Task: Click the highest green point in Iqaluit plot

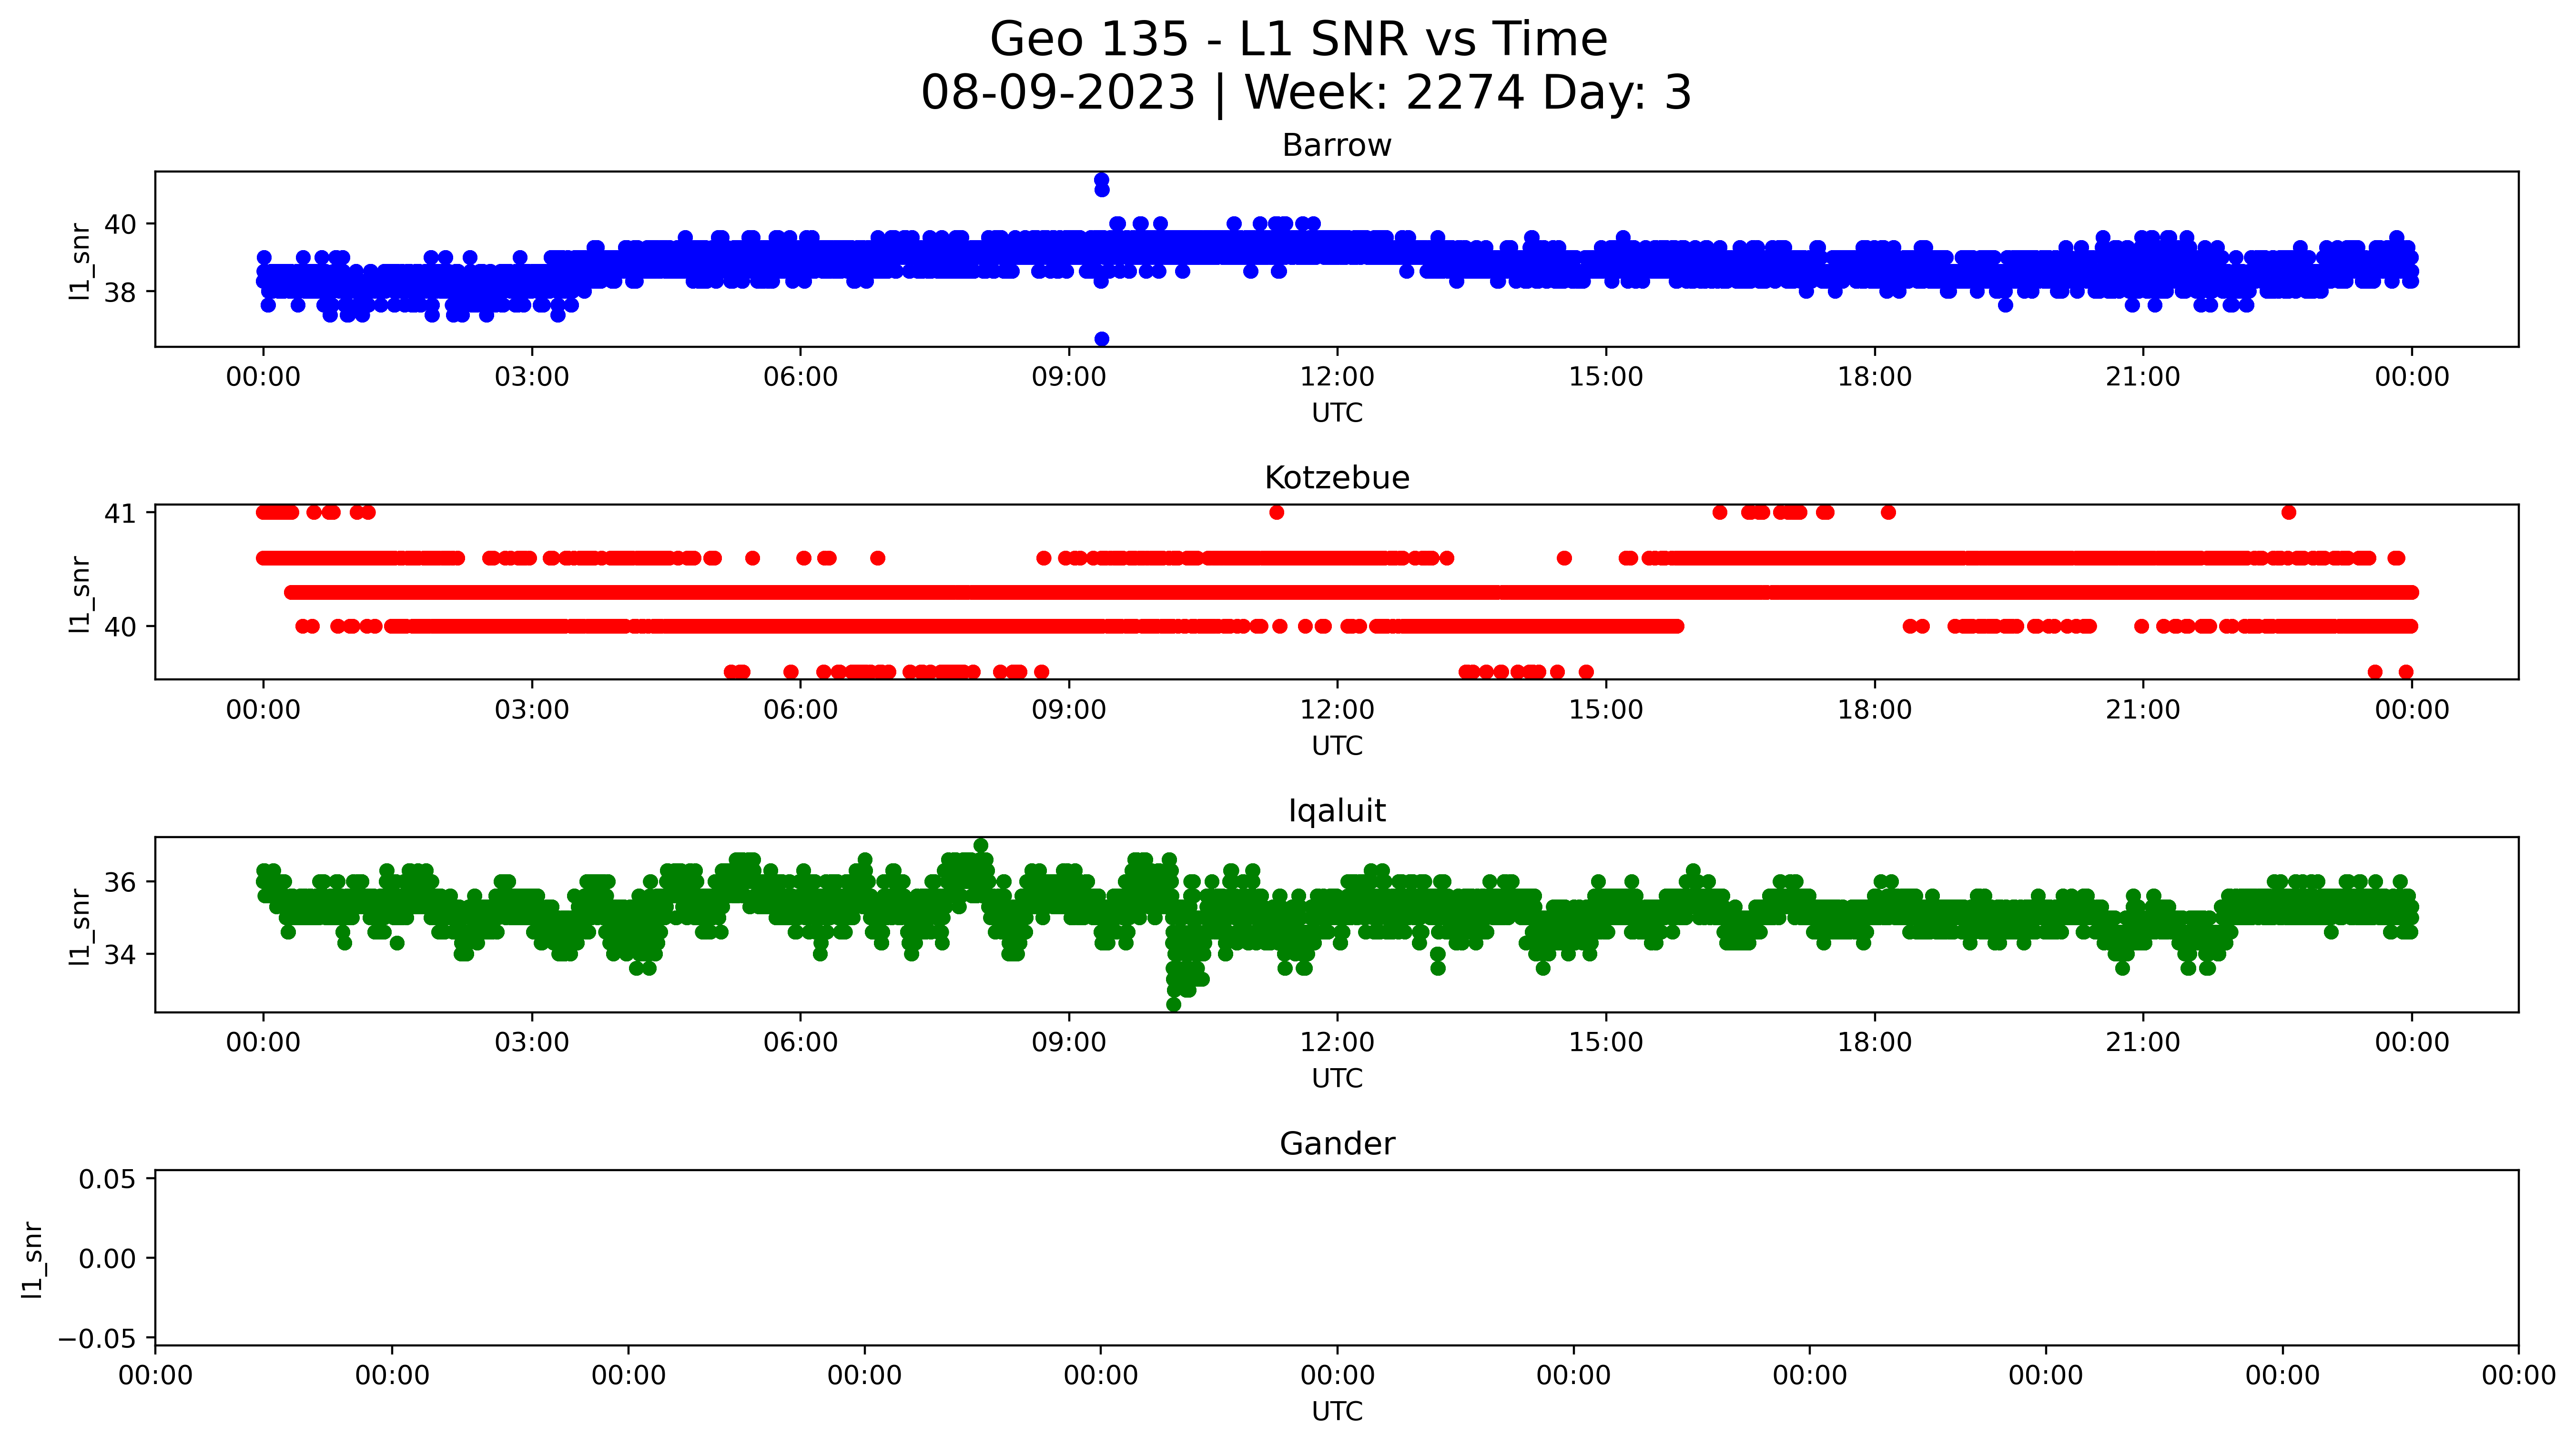Action: (x=981, y=846)
